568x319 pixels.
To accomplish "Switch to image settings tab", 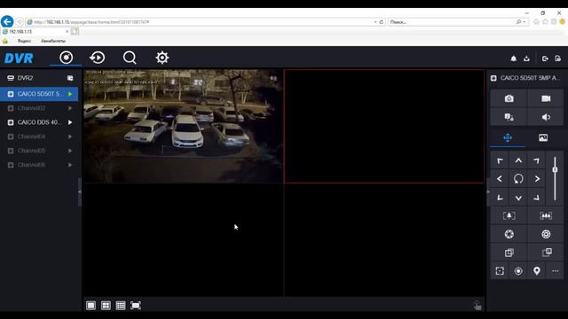I will point(543,138).
